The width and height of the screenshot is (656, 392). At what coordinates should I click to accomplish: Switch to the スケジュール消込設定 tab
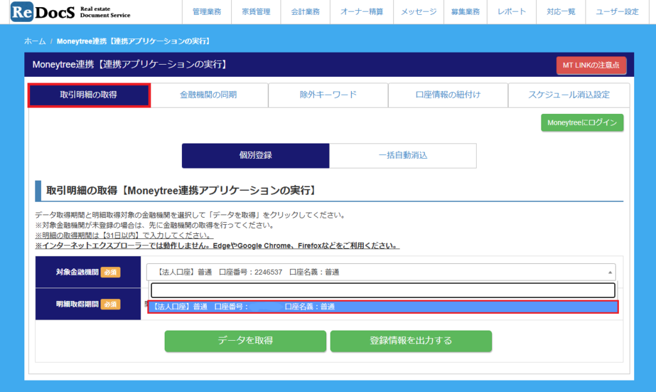coord(569,95)
